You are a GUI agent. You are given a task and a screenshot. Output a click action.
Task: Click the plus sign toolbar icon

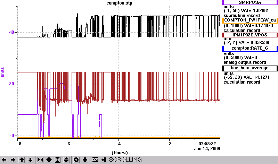pyautogui.click(x=85, y=160)
